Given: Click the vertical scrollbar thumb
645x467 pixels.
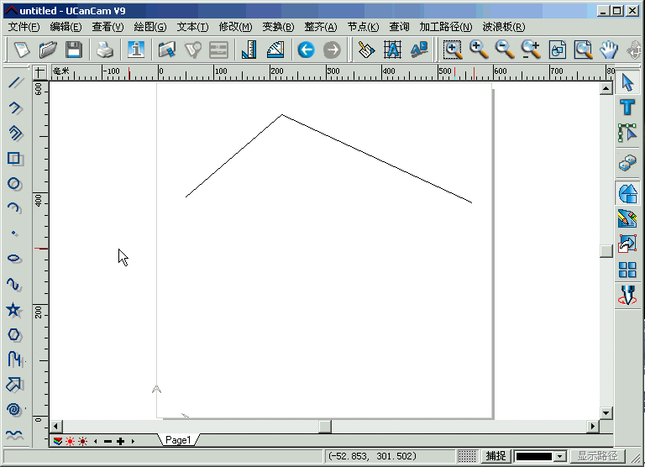Looking at the screenshot, I should point(606,251).
